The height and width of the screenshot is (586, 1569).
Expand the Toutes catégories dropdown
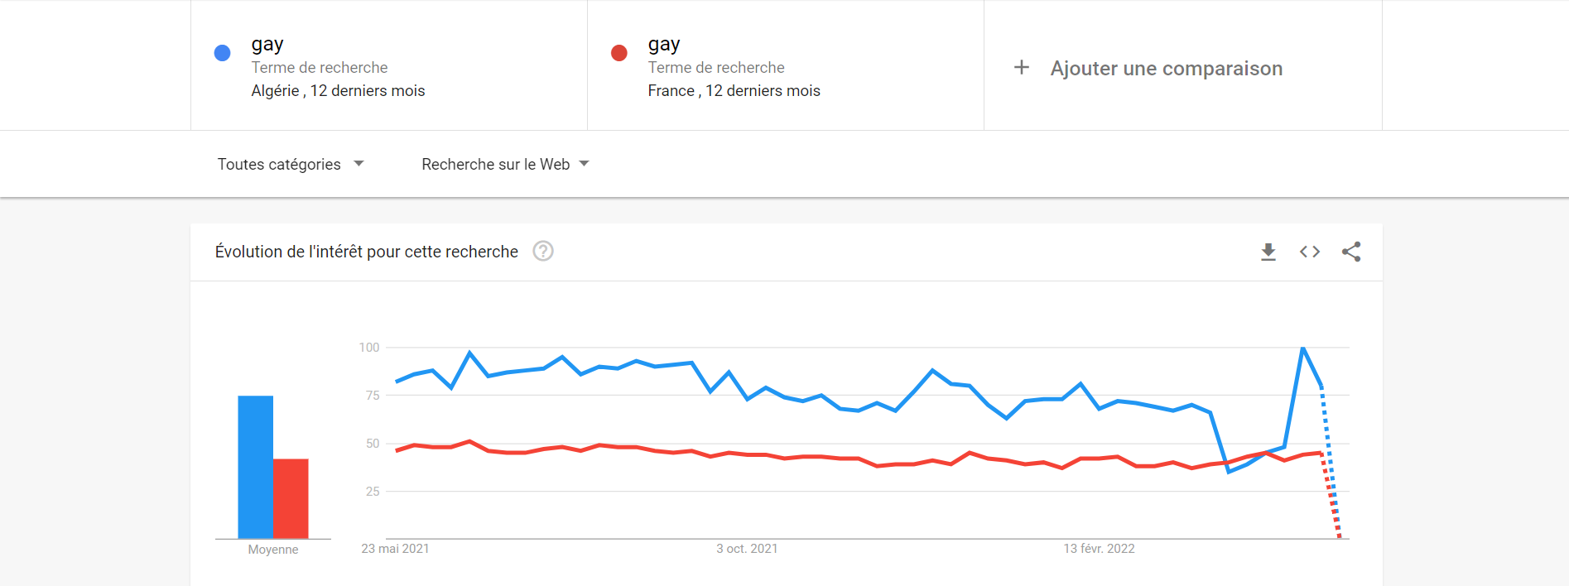(291, 164)
